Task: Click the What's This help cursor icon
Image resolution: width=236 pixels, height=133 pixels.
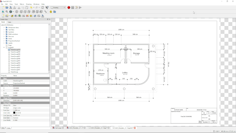Action: 47,7
